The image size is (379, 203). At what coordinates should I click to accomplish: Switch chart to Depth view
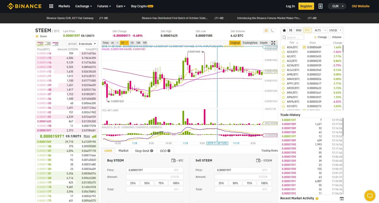pos(264,43)
